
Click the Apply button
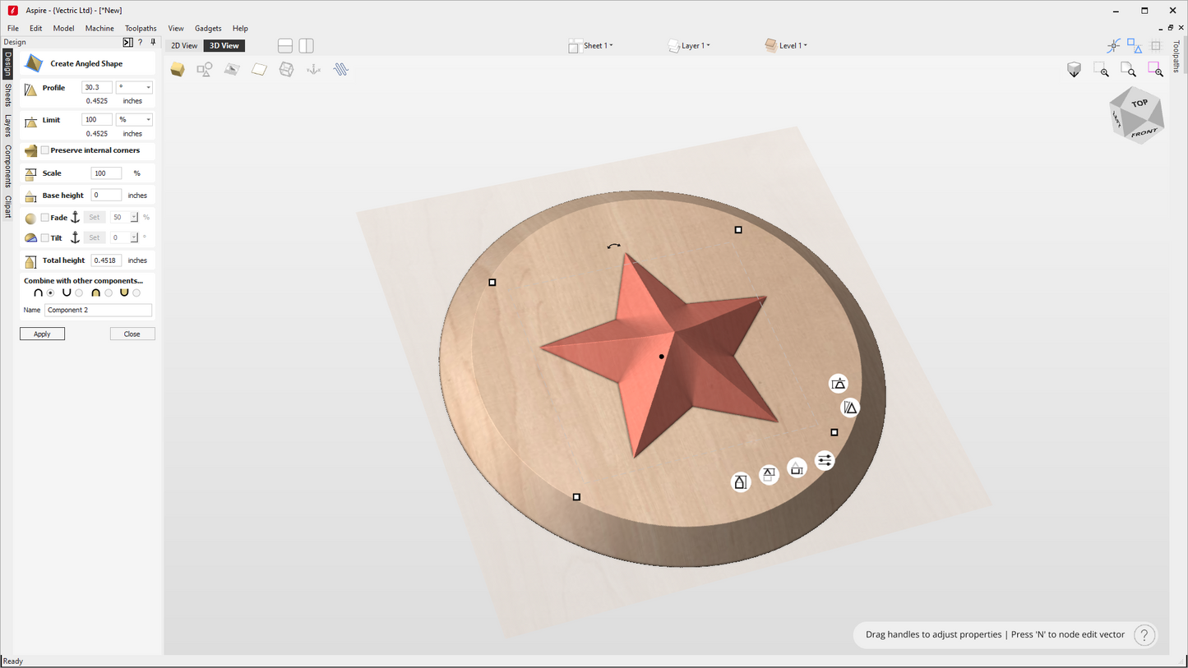[42, 334]
